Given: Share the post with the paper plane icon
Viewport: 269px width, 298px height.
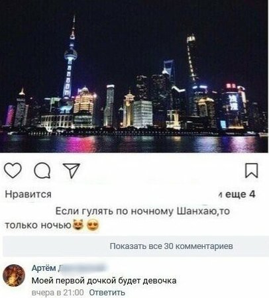Looking at the screenshot, I should (71, 170).
